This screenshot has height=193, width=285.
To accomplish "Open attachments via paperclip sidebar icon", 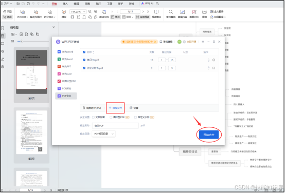I will [x=3, y=51].
